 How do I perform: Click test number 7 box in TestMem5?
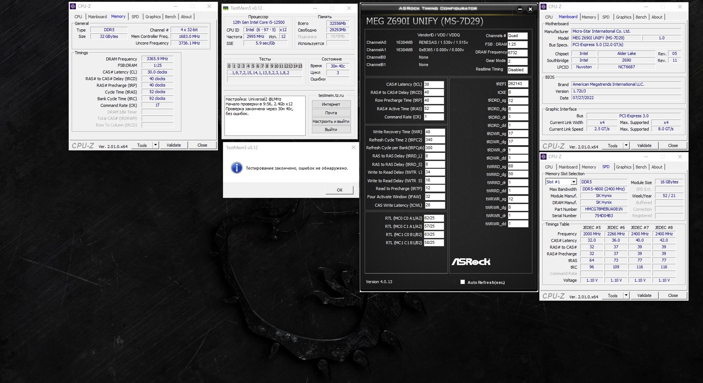262,66
